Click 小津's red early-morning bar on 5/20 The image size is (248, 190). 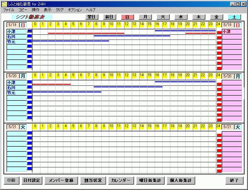point(52,84)
